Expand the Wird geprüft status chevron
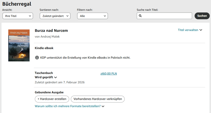The image size is (211, 113). pos(55,78)
